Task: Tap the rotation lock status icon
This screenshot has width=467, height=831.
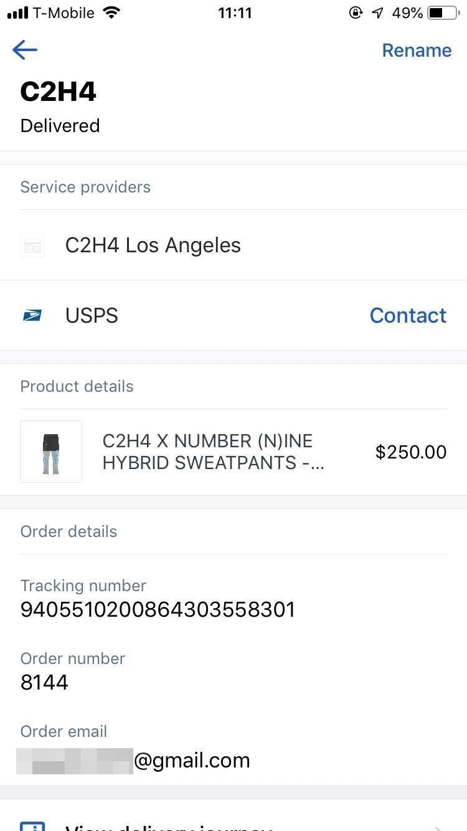Action: 356,12
